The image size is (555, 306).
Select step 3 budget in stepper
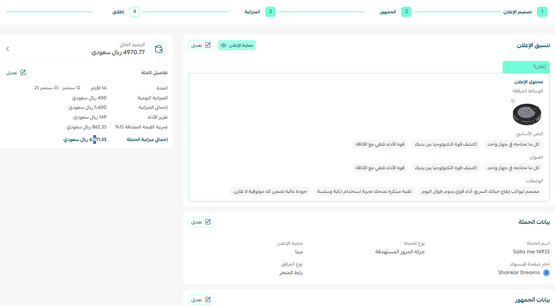coord(270,12)
